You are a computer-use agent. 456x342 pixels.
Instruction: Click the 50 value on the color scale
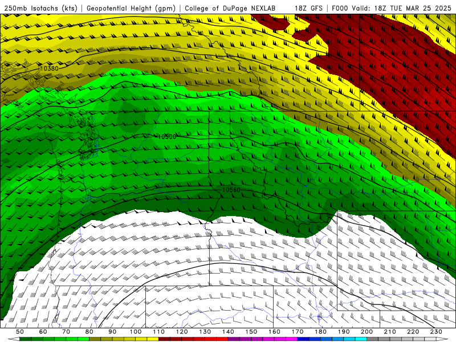click(20, 332)
